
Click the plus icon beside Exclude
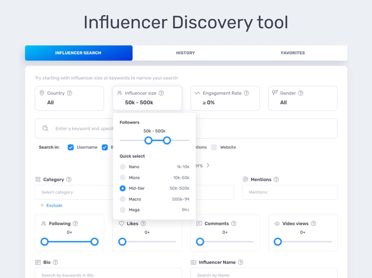pyautogui.click(x=42, y=205)
